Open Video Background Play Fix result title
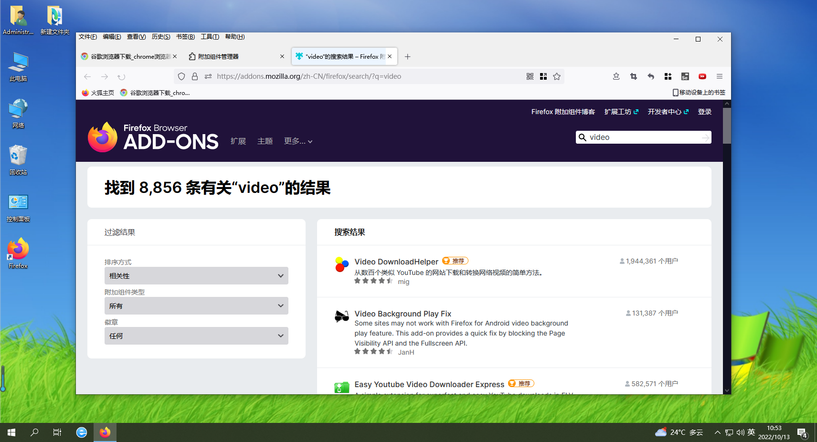The width and height of the screenshot is (817, 442). coord(403,314)
